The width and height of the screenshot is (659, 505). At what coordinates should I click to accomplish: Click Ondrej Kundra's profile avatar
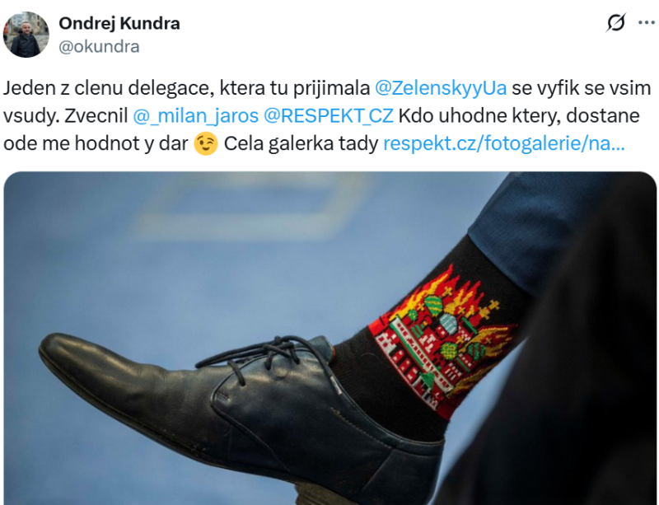[26, 35]
